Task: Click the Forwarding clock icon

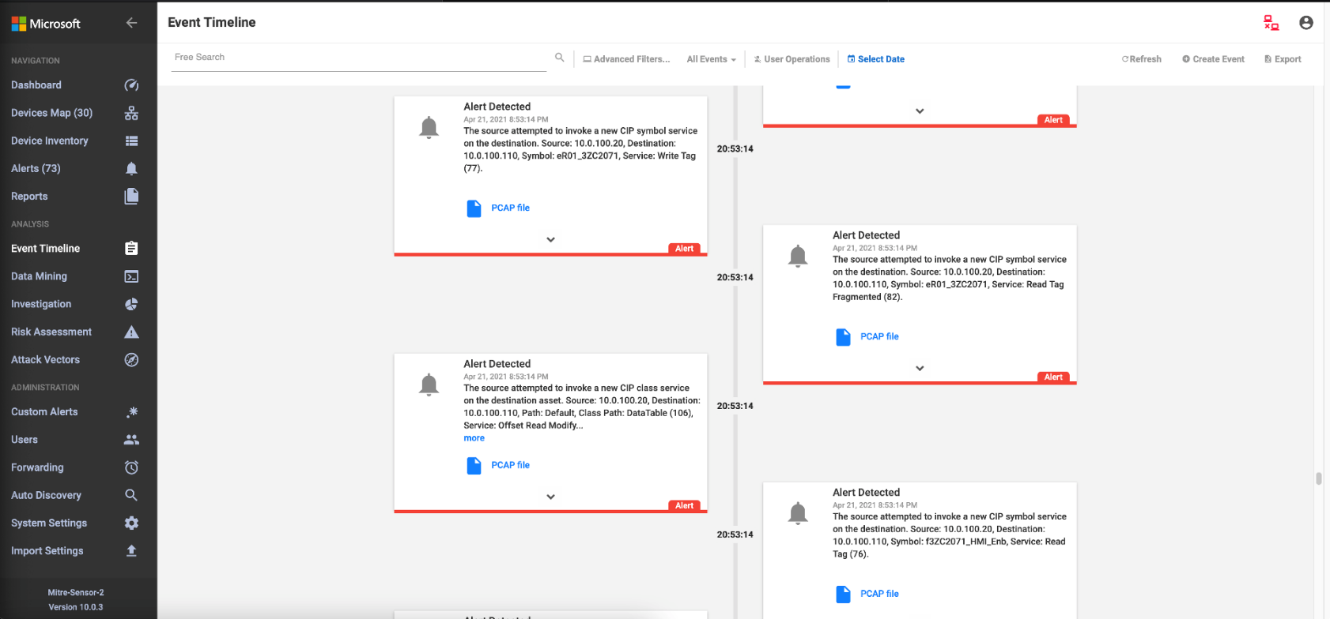Action: click(131, 467)
